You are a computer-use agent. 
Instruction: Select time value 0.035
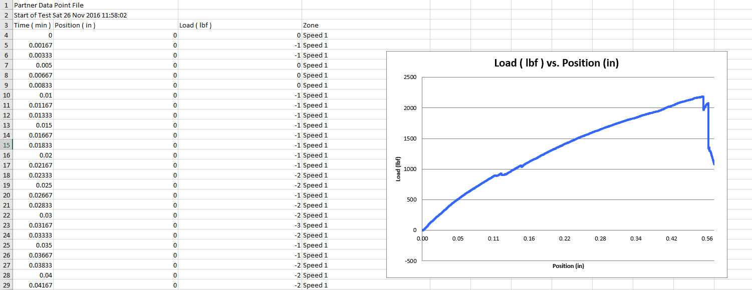(x=33, y=245)
